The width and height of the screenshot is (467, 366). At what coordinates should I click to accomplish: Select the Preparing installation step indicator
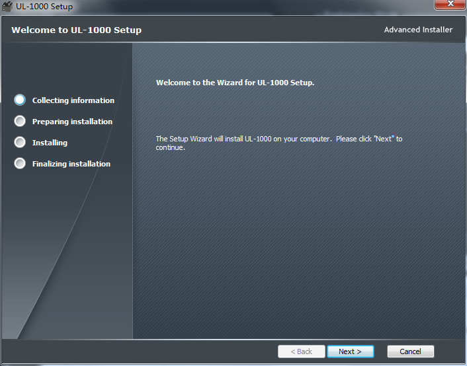pos(20,121)
